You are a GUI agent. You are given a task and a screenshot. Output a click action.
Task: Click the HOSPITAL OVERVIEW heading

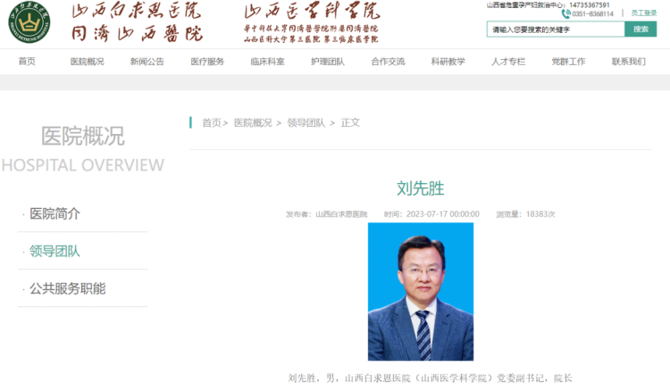click(83, 165)
